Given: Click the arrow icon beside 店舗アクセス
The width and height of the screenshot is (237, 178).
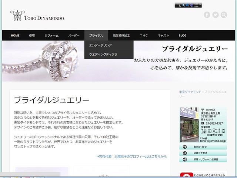Looking at the screenshot, I should [185, 153].
